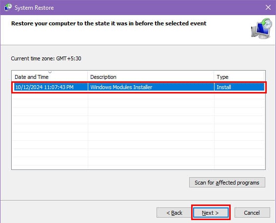This screenshot has height=223, width=276.
Task: Close the System Restore window
Action: [268, 7]
